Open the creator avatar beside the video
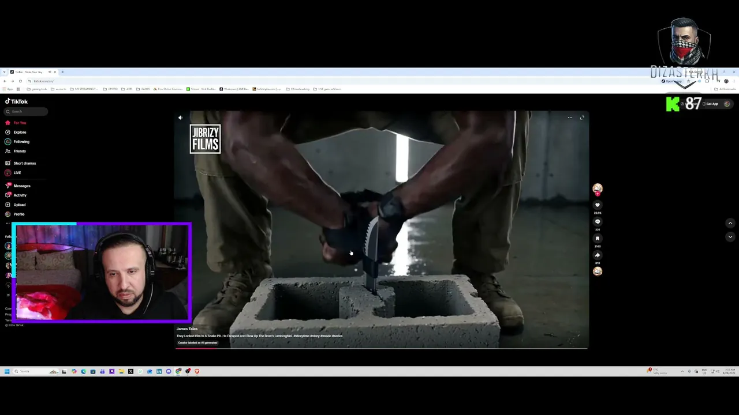This screenshot has height=415, width=739. click(598, 188)
